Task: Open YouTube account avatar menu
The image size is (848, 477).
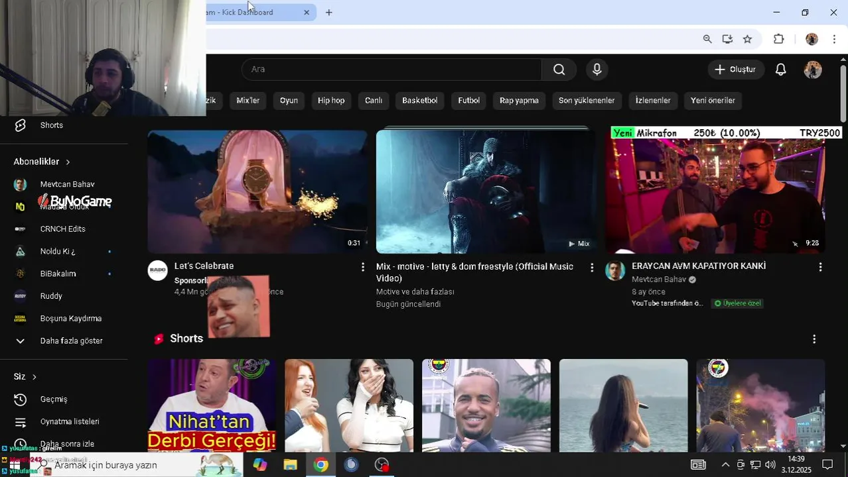Action: 813,70
